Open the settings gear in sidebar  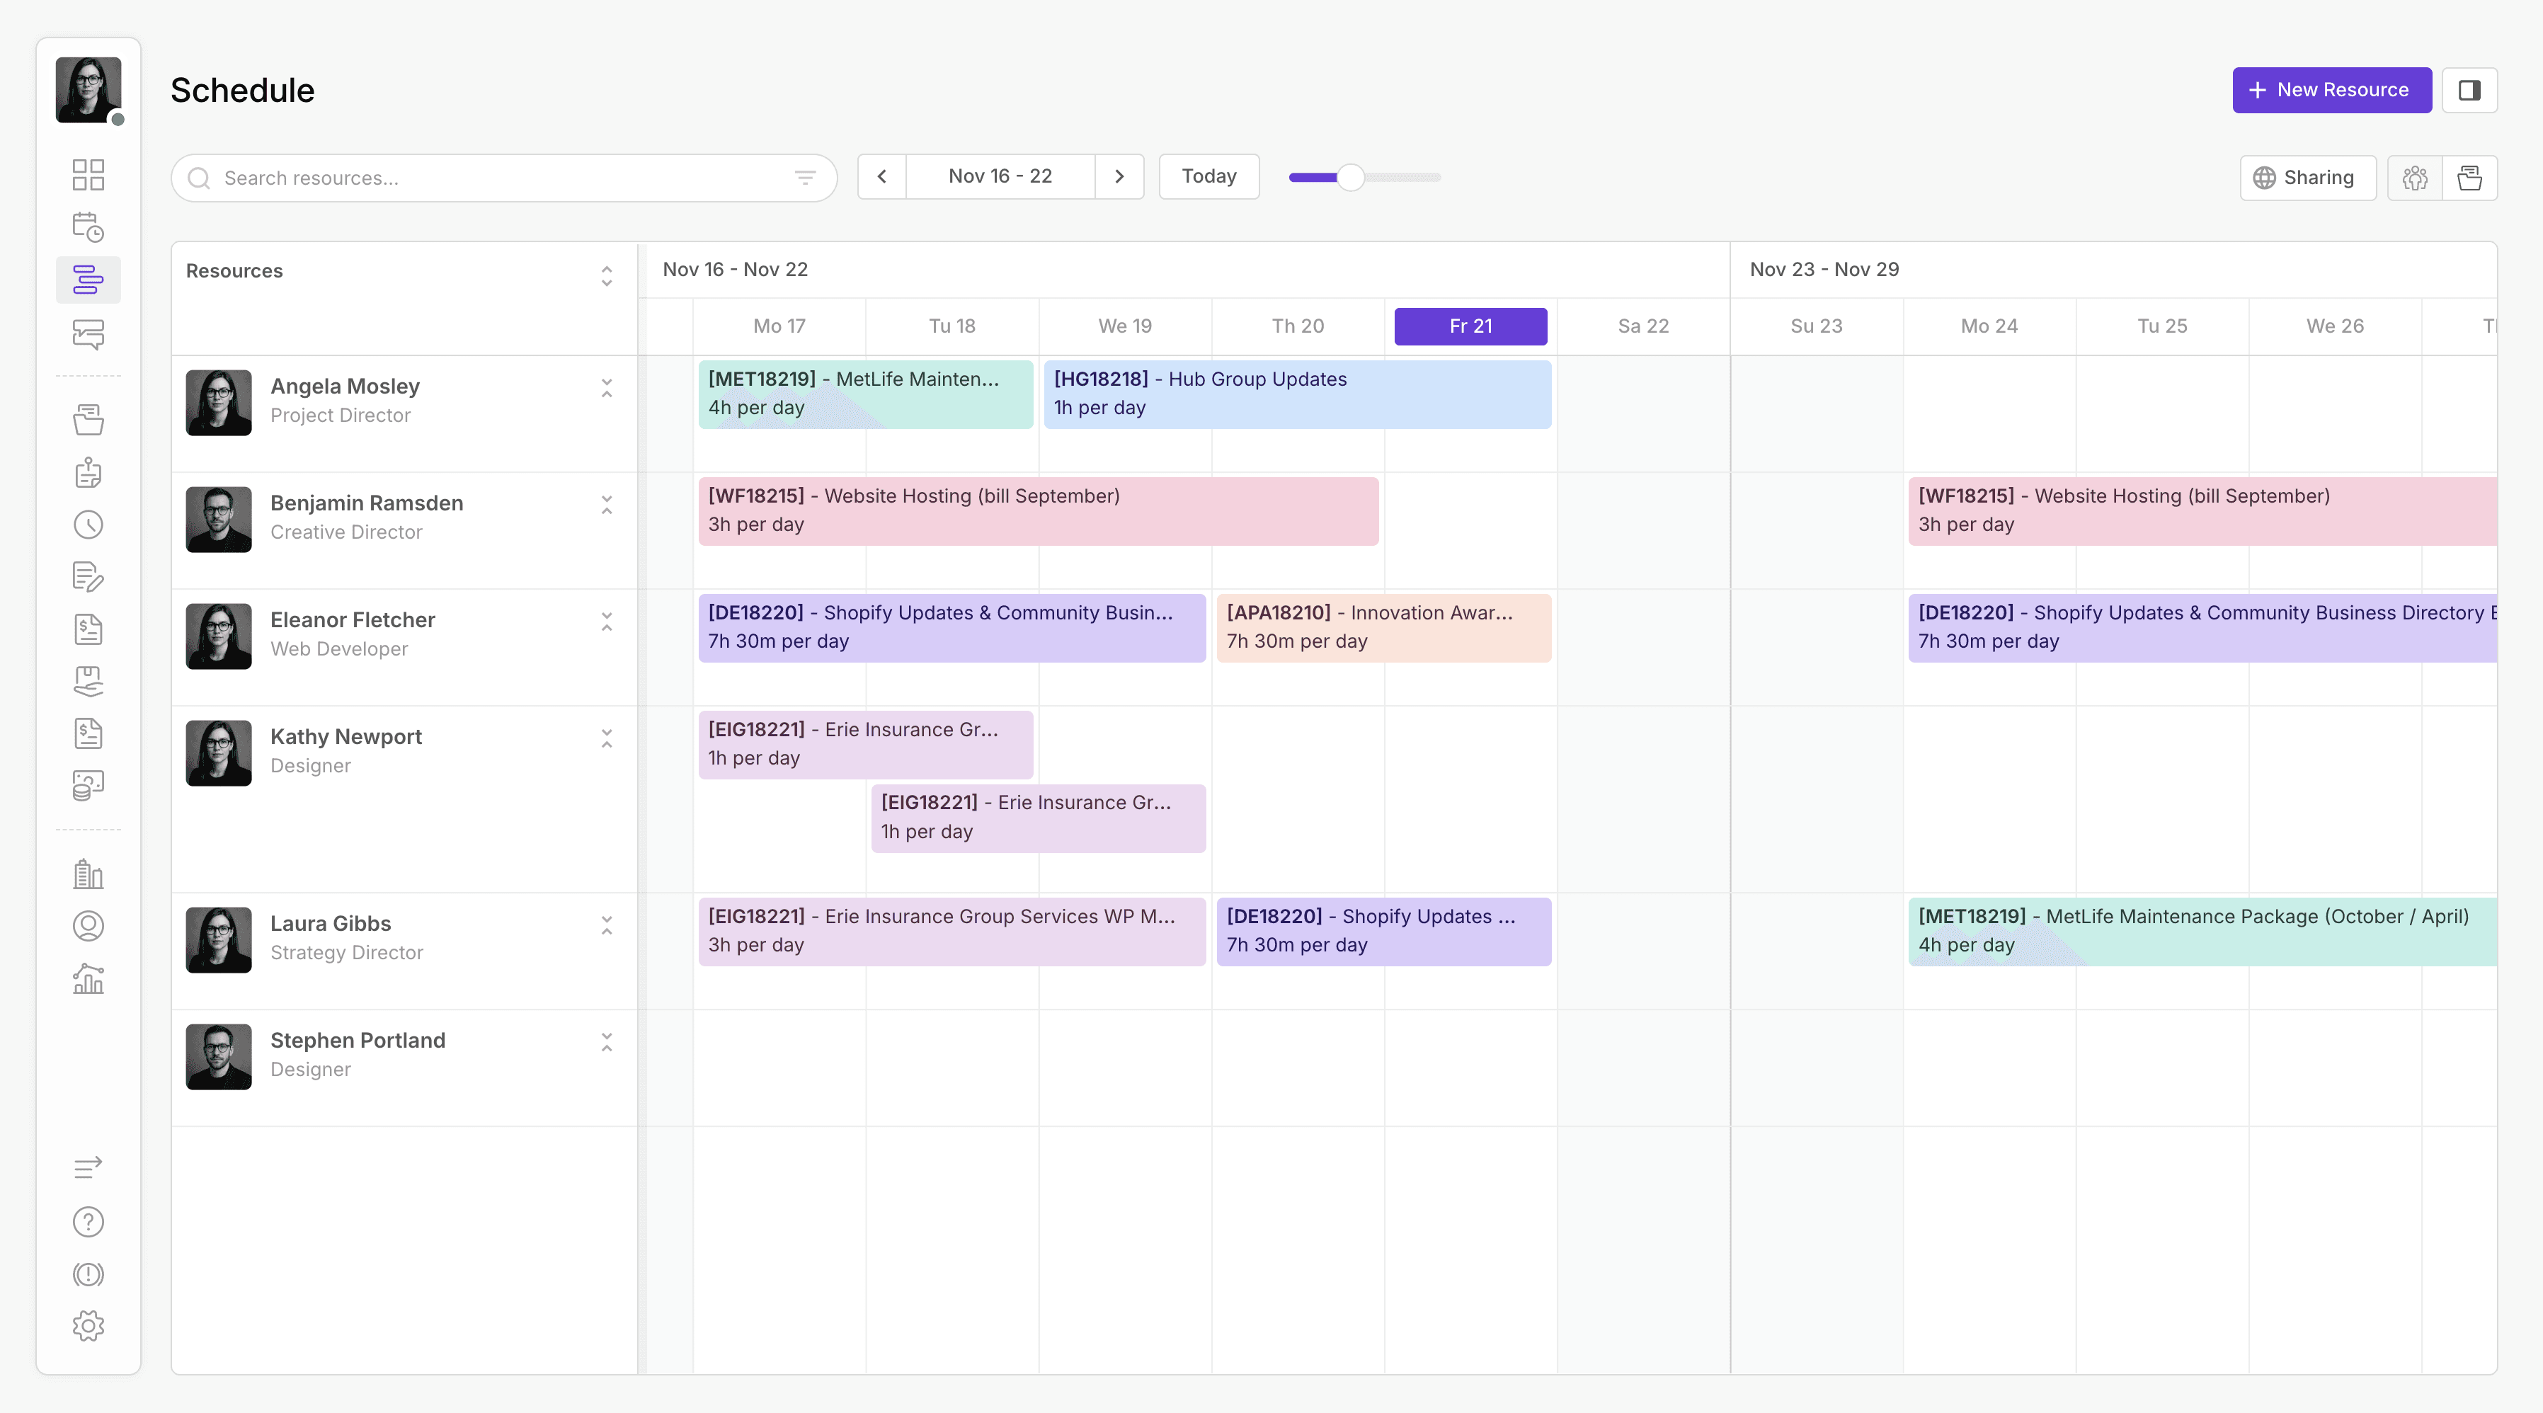(x=88, y=1325)
